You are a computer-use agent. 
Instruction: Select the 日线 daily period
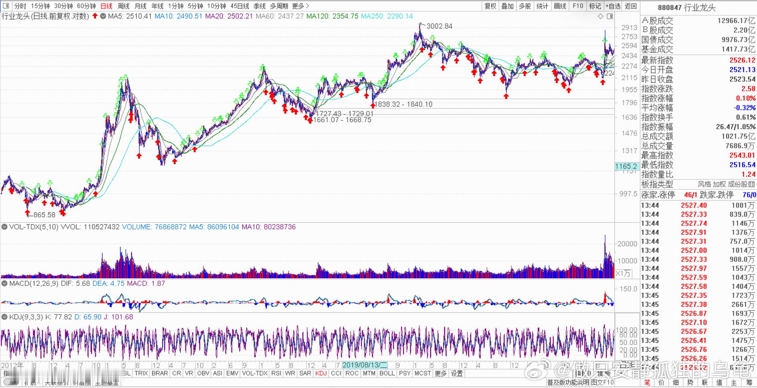click(106, 6)
